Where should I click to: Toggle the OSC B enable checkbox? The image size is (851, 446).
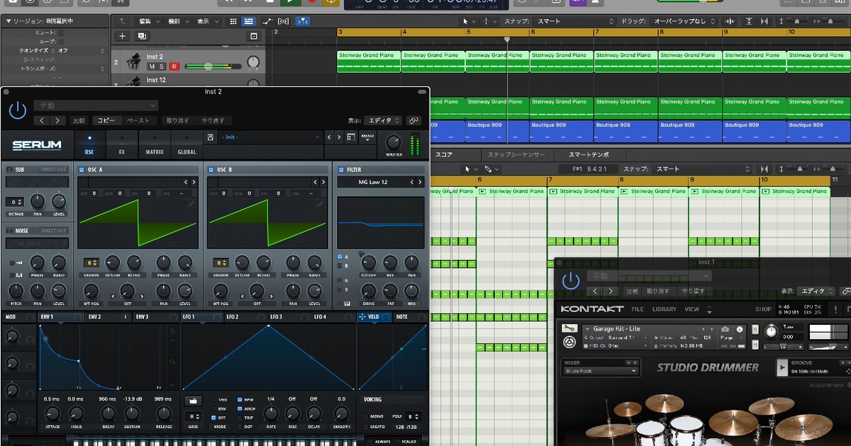pyautogui.click(x=211, y=170)
